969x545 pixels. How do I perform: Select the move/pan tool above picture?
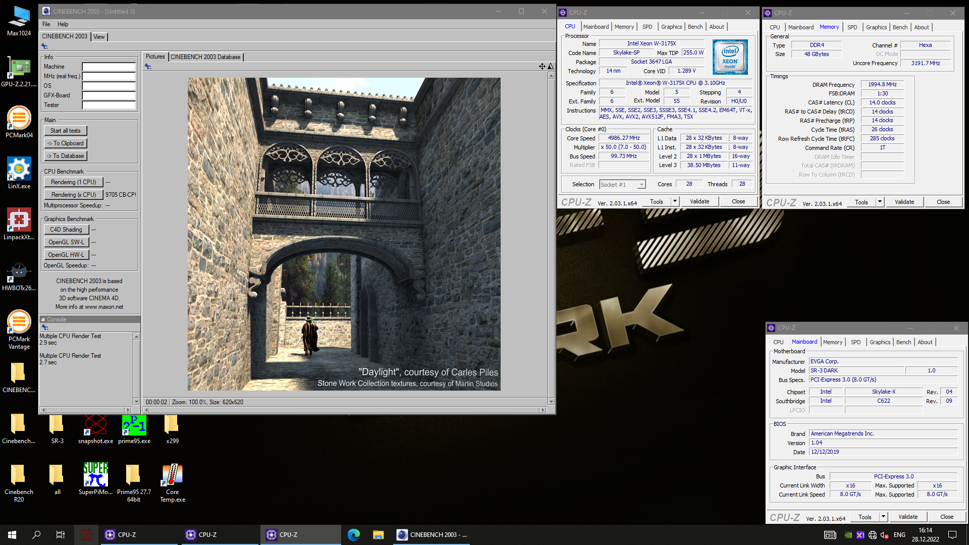point(542,66)
